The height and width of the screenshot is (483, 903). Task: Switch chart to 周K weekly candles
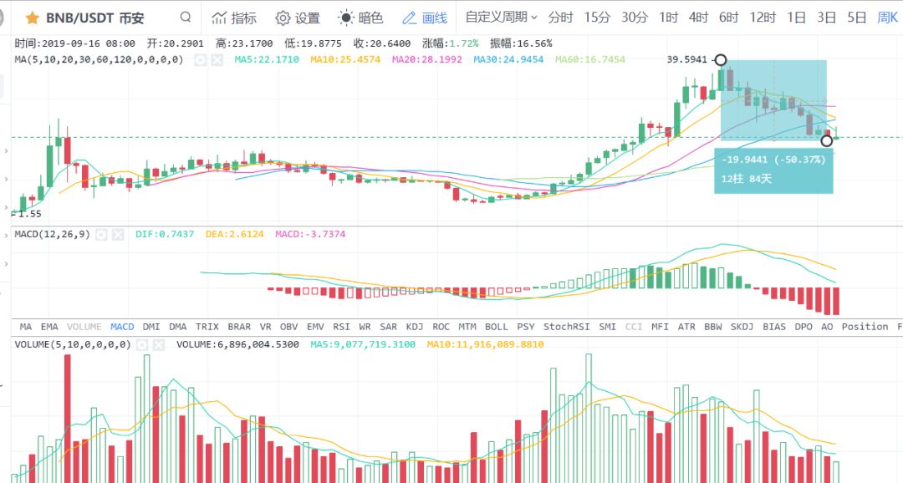pos(887,17)
